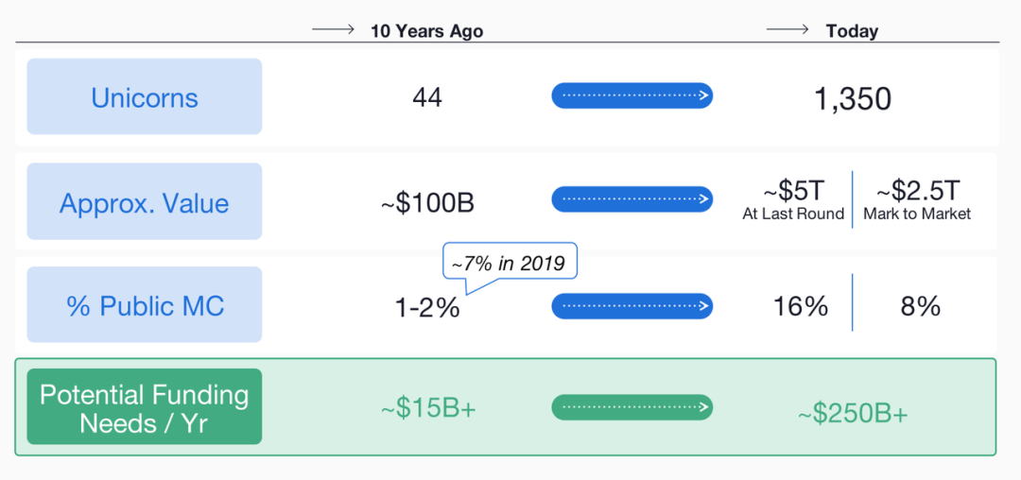The image size is (1021, 480).
Task: Click the ~$100B value
Action: (x=427, y=203)
